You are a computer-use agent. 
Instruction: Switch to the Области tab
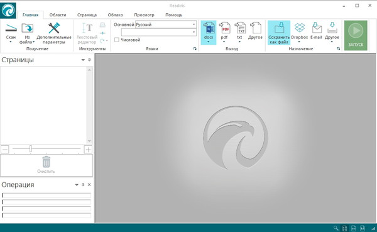pyautogui.click(x=58, y=15)
